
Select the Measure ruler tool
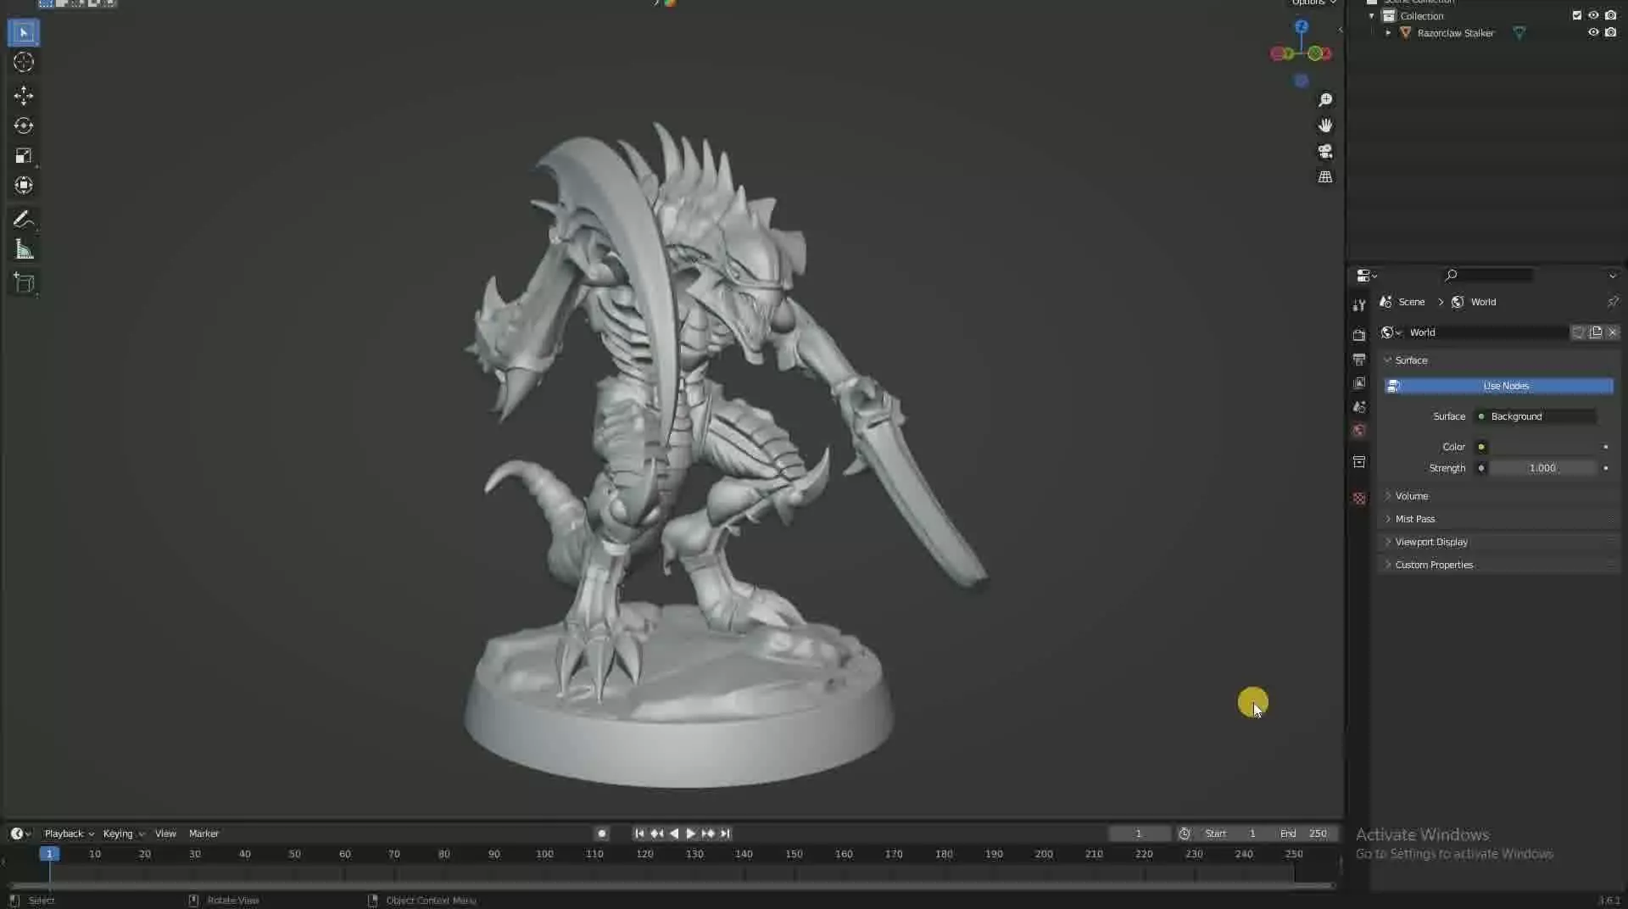click(24, 250)
